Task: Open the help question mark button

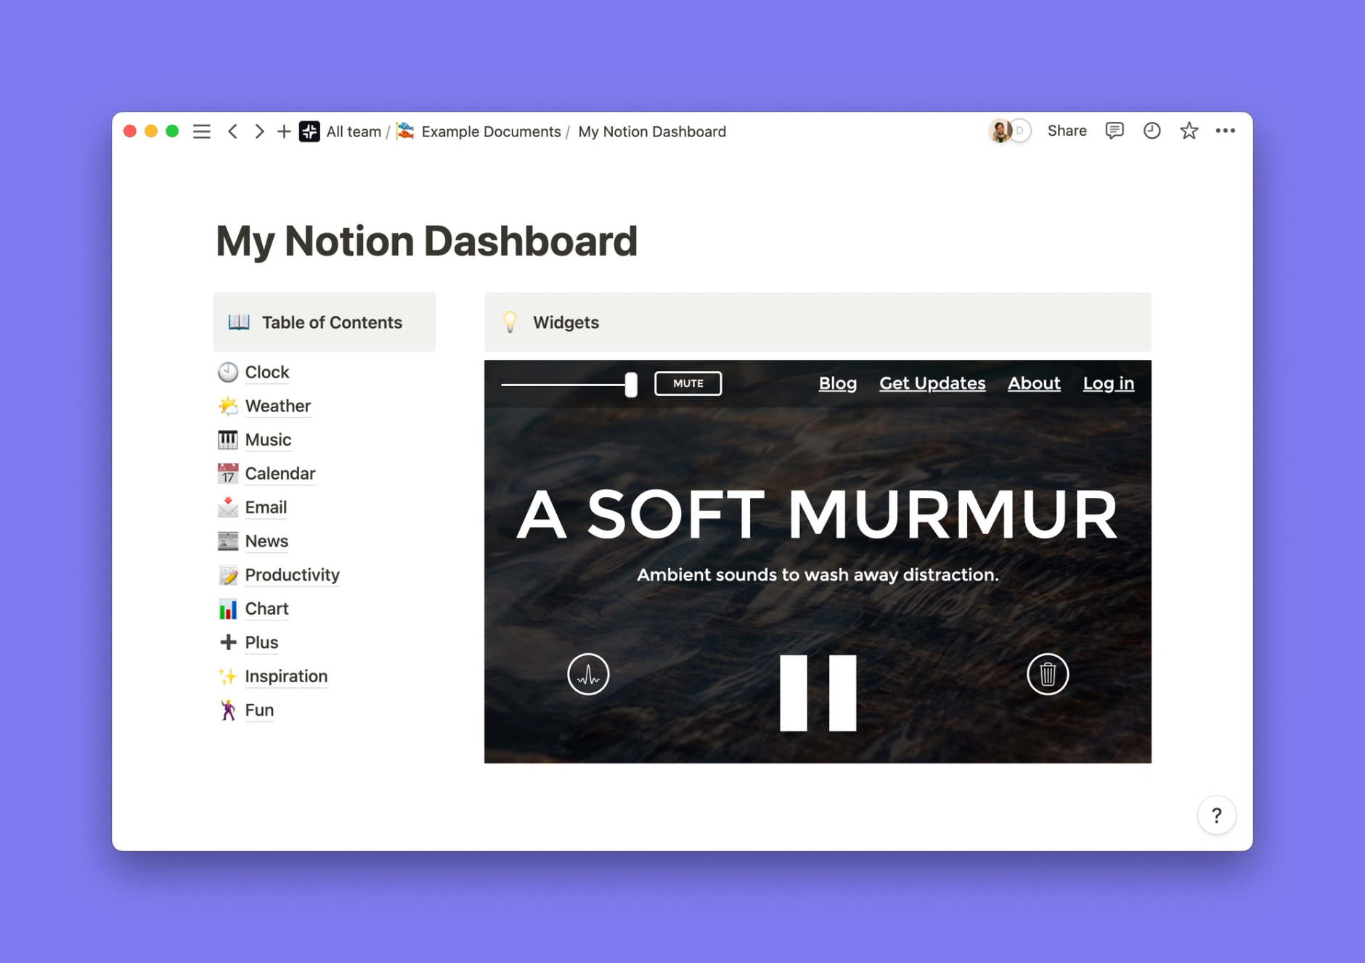Action: 1217,816
